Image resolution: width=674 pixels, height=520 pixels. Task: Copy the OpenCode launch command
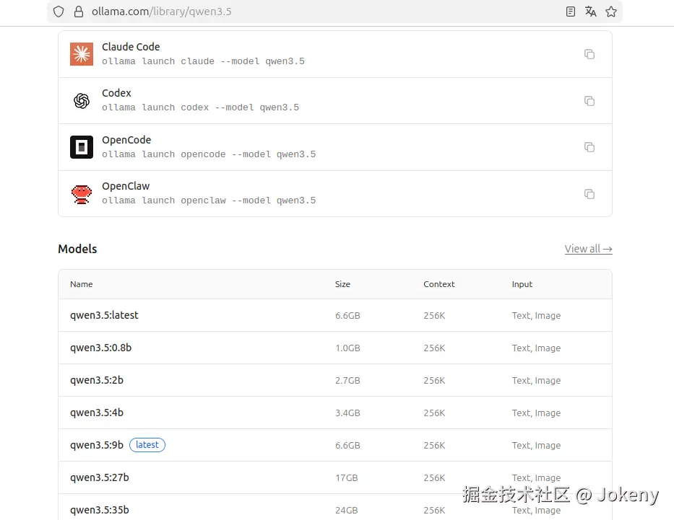tap(589, 147)
